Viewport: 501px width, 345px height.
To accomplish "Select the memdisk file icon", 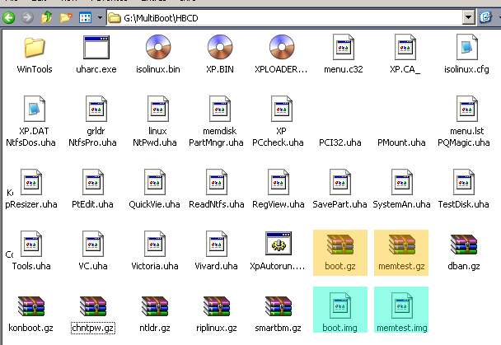I will [219, 109].
